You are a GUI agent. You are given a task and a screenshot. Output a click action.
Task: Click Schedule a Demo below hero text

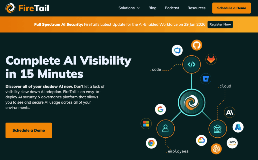[29, 130]
